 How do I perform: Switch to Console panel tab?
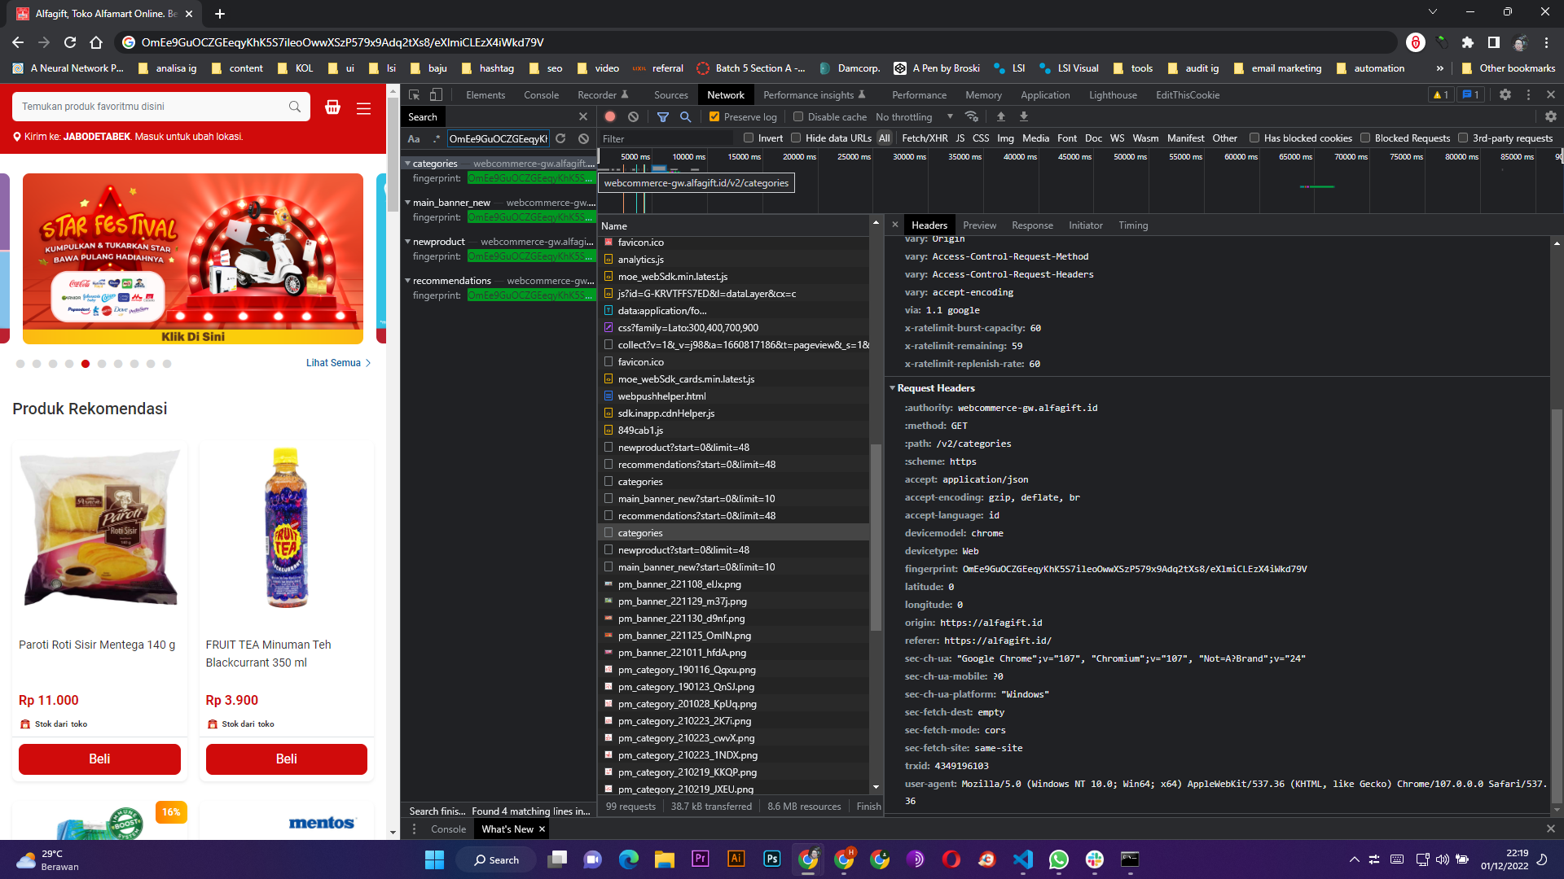tap(541, 95)
